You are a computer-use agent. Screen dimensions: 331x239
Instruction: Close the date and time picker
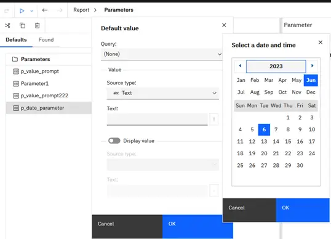[321, 43]
